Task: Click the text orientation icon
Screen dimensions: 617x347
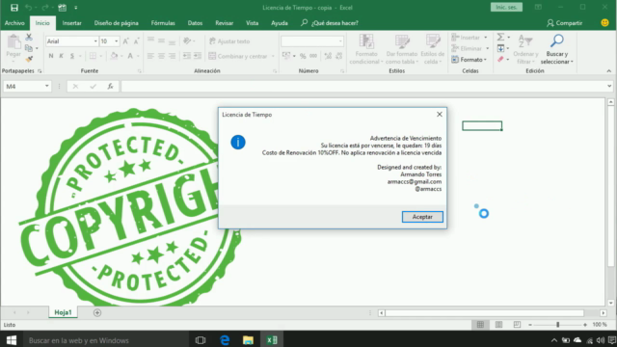Action: coord(187,40)
